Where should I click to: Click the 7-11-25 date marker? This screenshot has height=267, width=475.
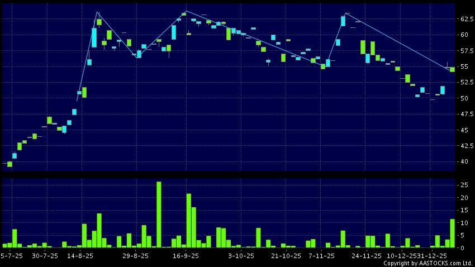[321, 256]
